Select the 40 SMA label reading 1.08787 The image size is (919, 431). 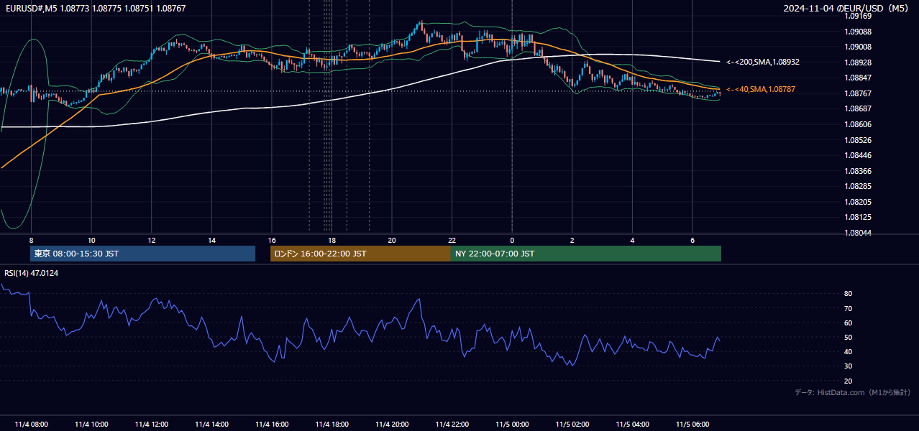coord(760,89)
